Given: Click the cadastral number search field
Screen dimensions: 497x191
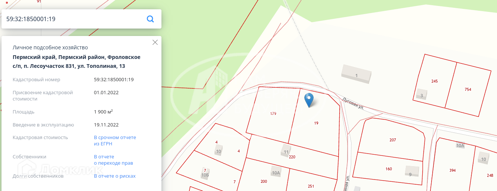Looking at the screenshot, I should click(74, 19).
